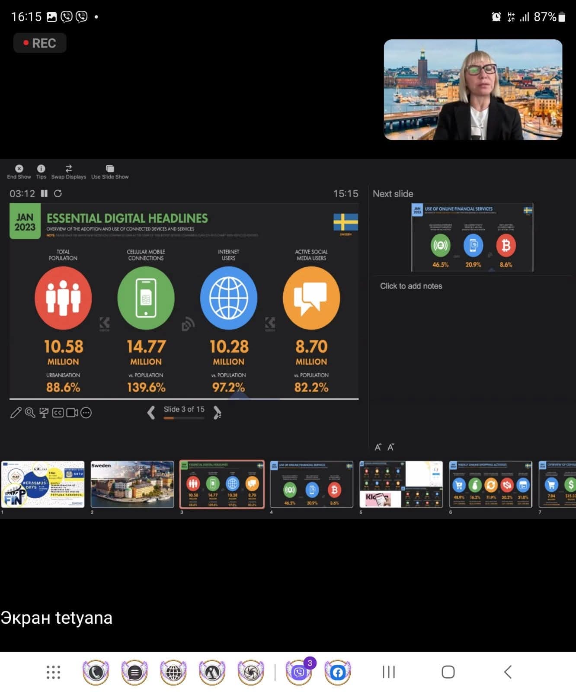Toggle the camera icon
Image resolution: width=576 pixels, height=692 pixels.
72,413
